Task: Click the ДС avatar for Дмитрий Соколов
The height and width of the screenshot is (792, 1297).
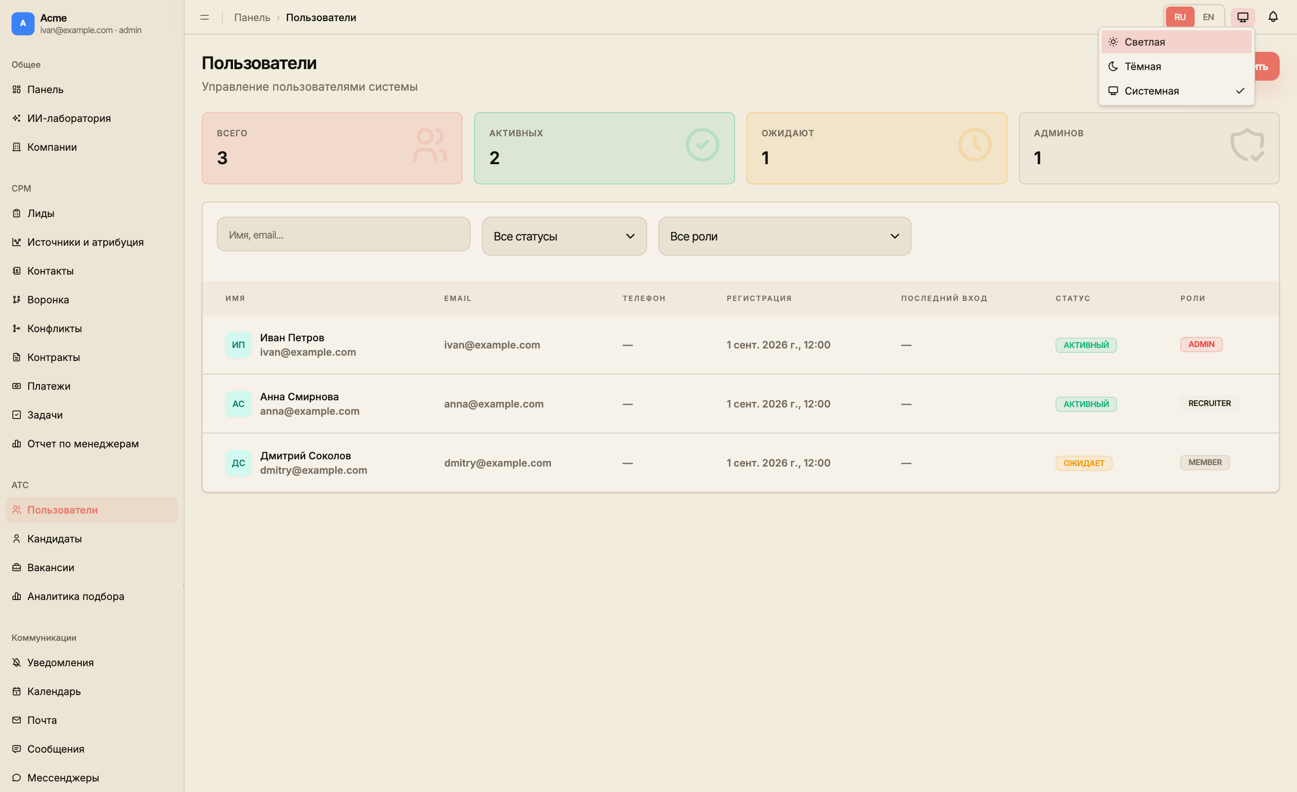Action: 238,463
